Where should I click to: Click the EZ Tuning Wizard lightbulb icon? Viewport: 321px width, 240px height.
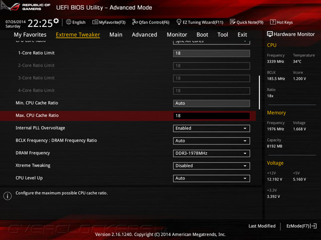pyautogui.click(x=179, y=22)
